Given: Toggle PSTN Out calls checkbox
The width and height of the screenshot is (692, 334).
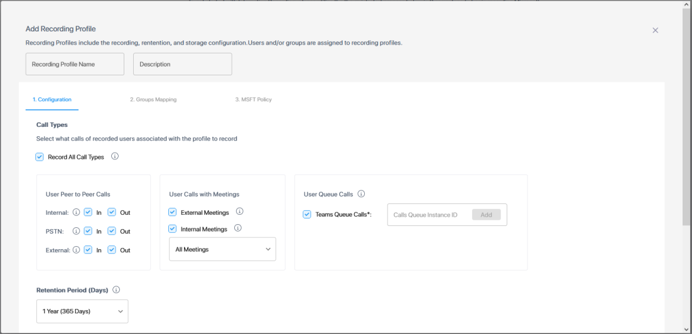Looking at the screenshot, I should coord(112,231).
